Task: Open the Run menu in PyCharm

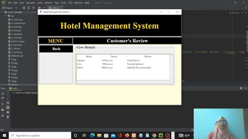Action: coord(57,3)
